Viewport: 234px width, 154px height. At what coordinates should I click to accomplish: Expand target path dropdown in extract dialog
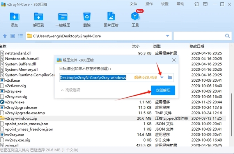162,77
